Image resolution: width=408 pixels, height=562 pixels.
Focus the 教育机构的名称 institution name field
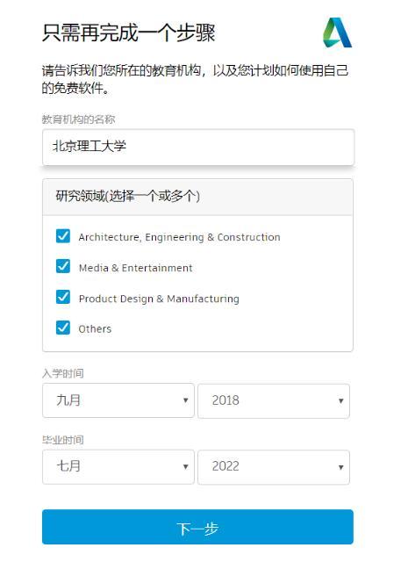point(198,147)
